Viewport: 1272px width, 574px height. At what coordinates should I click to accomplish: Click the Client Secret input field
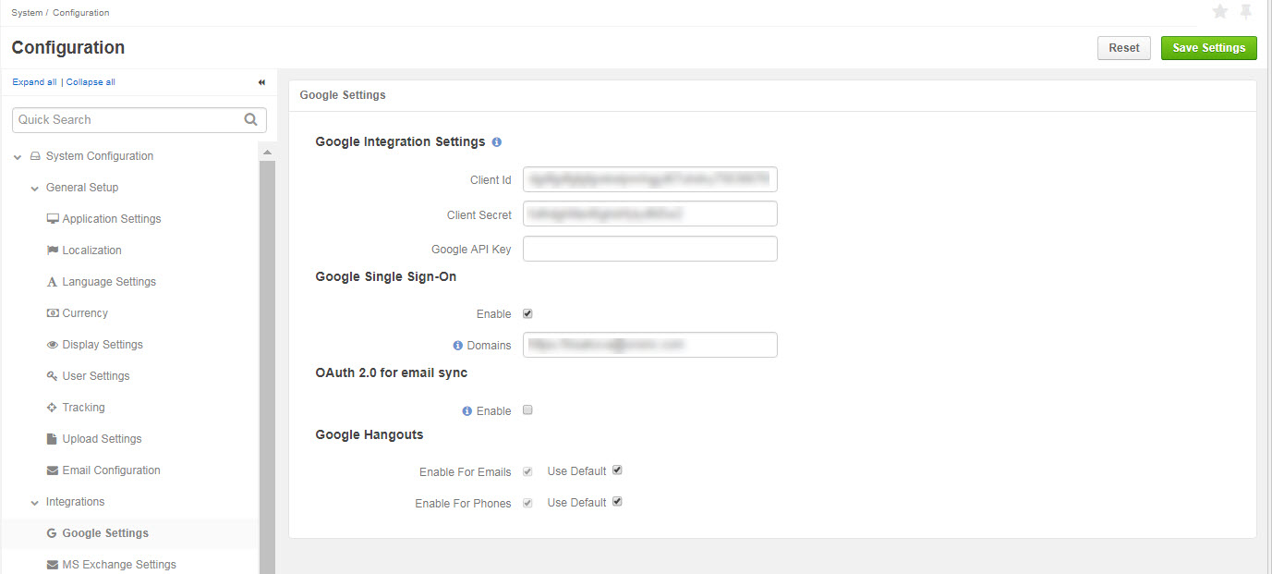(x=650, y=214)
